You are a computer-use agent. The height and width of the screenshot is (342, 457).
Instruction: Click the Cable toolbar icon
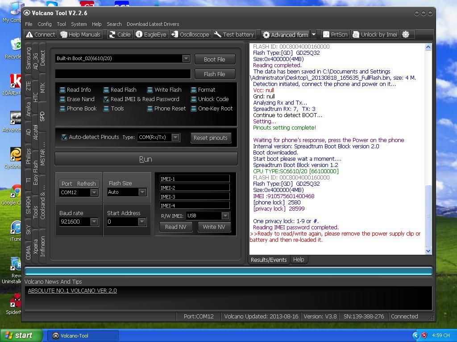click(120, 35)
